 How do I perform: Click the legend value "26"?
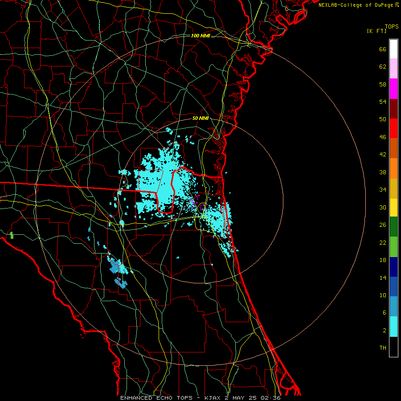click(x=383, y=225)
